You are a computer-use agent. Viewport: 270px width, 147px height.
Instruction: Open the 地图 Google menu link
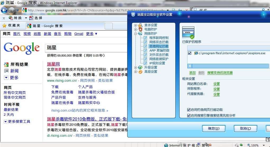tap(37, 34)
